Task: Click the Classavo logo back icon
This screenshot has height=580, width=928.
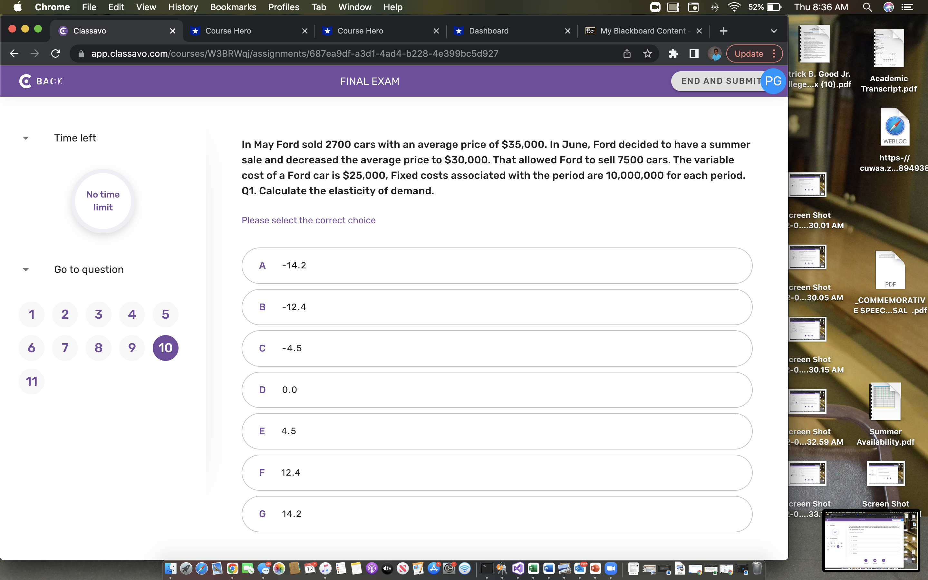Action: point(26,81)
